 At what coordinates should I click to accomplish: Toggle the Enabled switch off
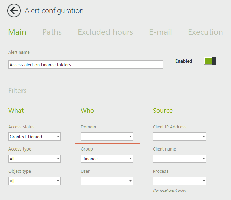(210, 61)
